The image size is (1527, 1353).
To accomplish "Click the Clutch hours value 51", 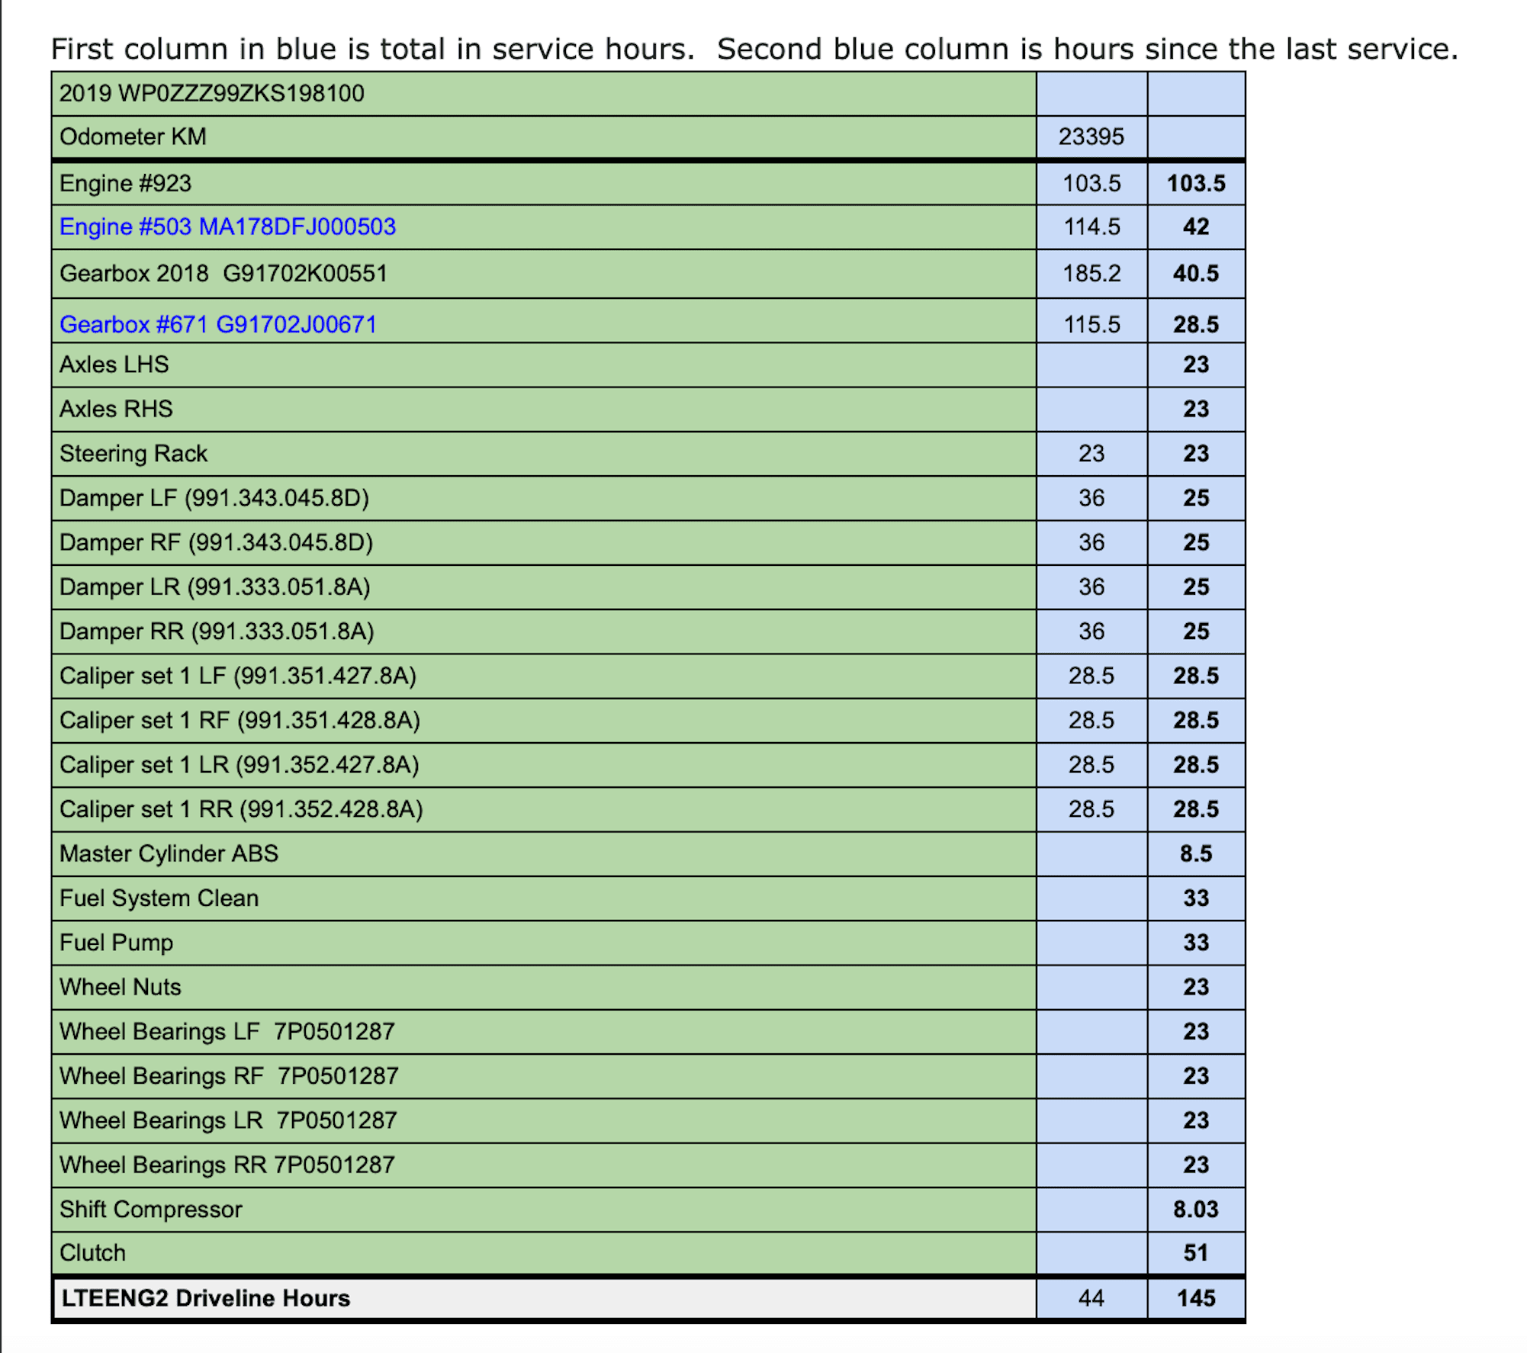I will 1195,1252.
